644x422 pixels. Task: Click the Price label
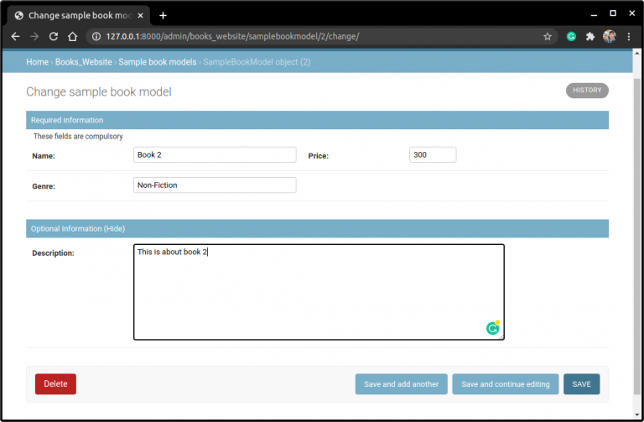point(319,156)
